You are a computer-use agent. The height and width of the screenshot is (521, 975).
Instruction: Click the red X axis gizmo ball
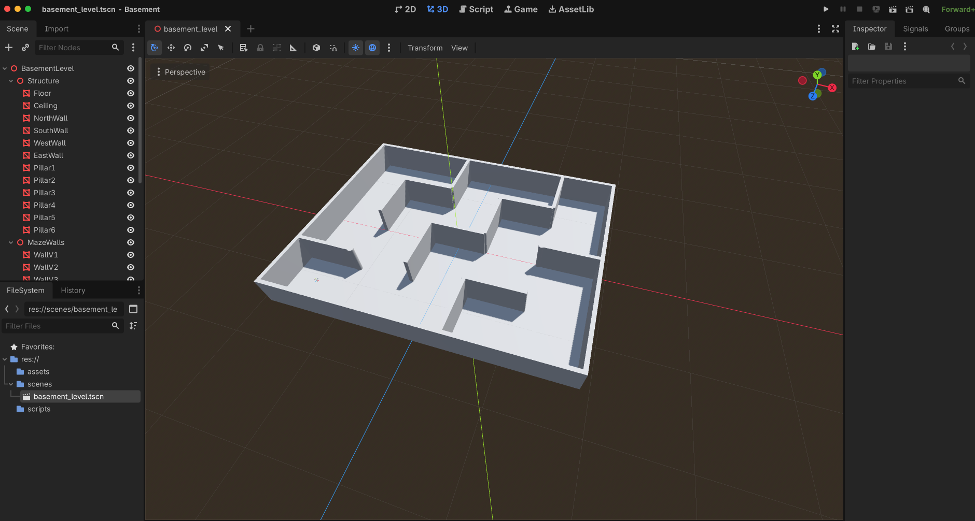tap(832, 88)
